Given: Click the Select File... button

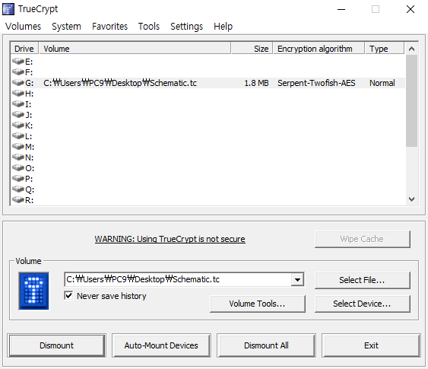Looking at the screenshot, I should coord(362,280).
